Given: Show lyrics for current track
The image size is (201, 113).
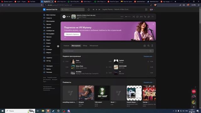Looking at the screenshot, I should click(153, 17).
